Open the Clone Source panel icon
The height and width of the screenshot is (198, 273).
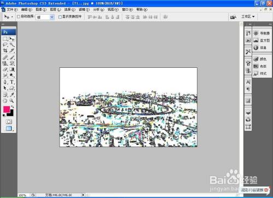point(248,71)
